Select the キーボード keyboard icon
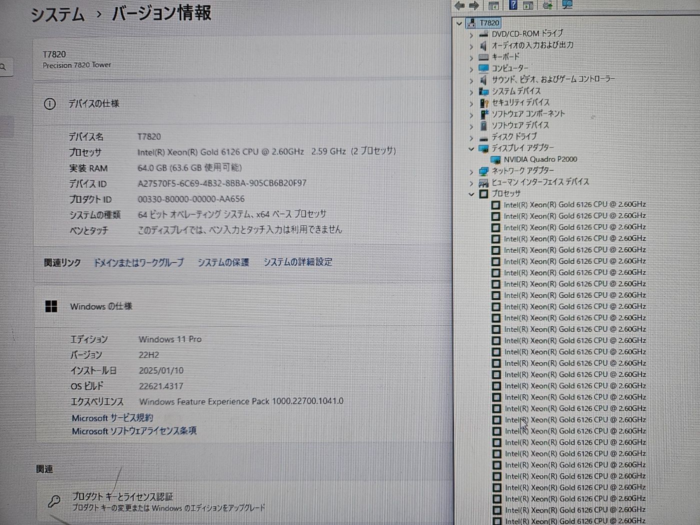The image size is (700, 525). coord(483,57)
